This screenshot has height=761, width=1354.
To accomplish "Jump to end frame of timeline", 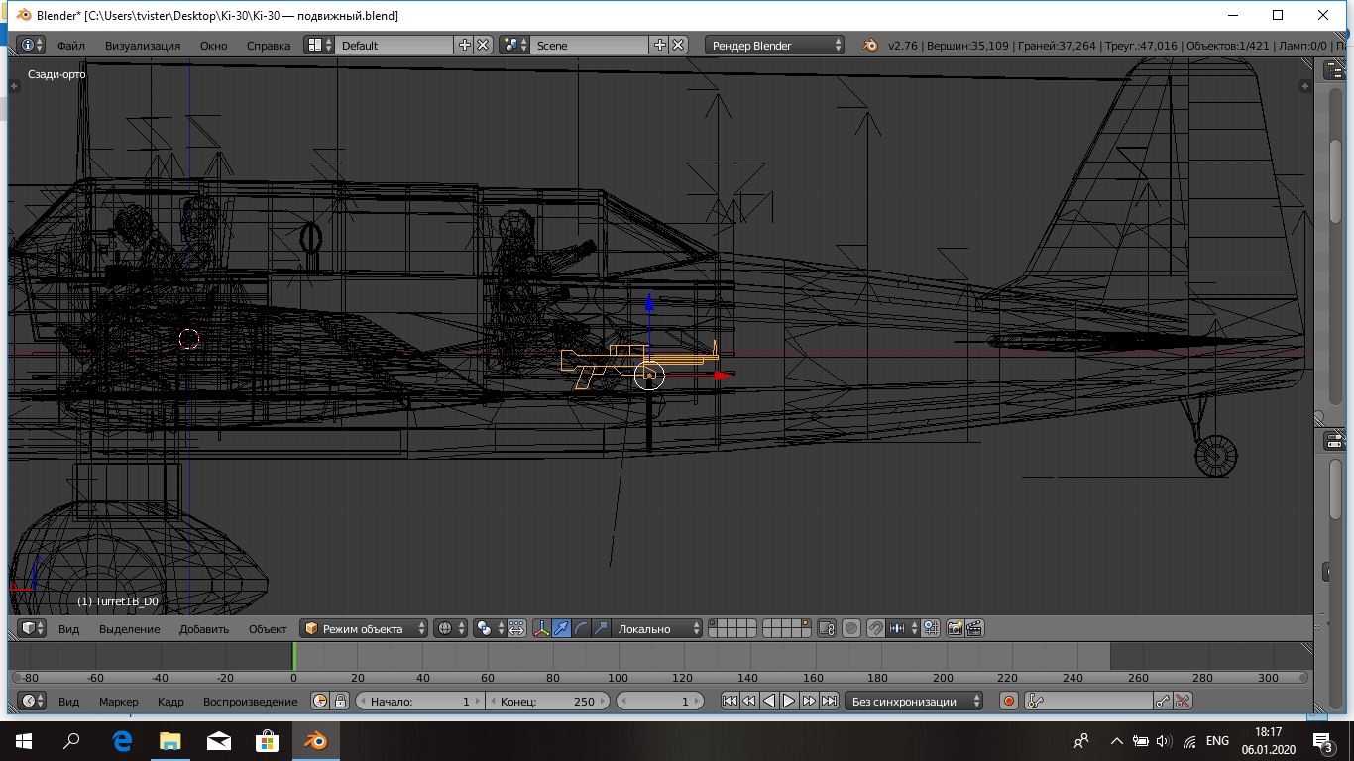I will 830,701.
